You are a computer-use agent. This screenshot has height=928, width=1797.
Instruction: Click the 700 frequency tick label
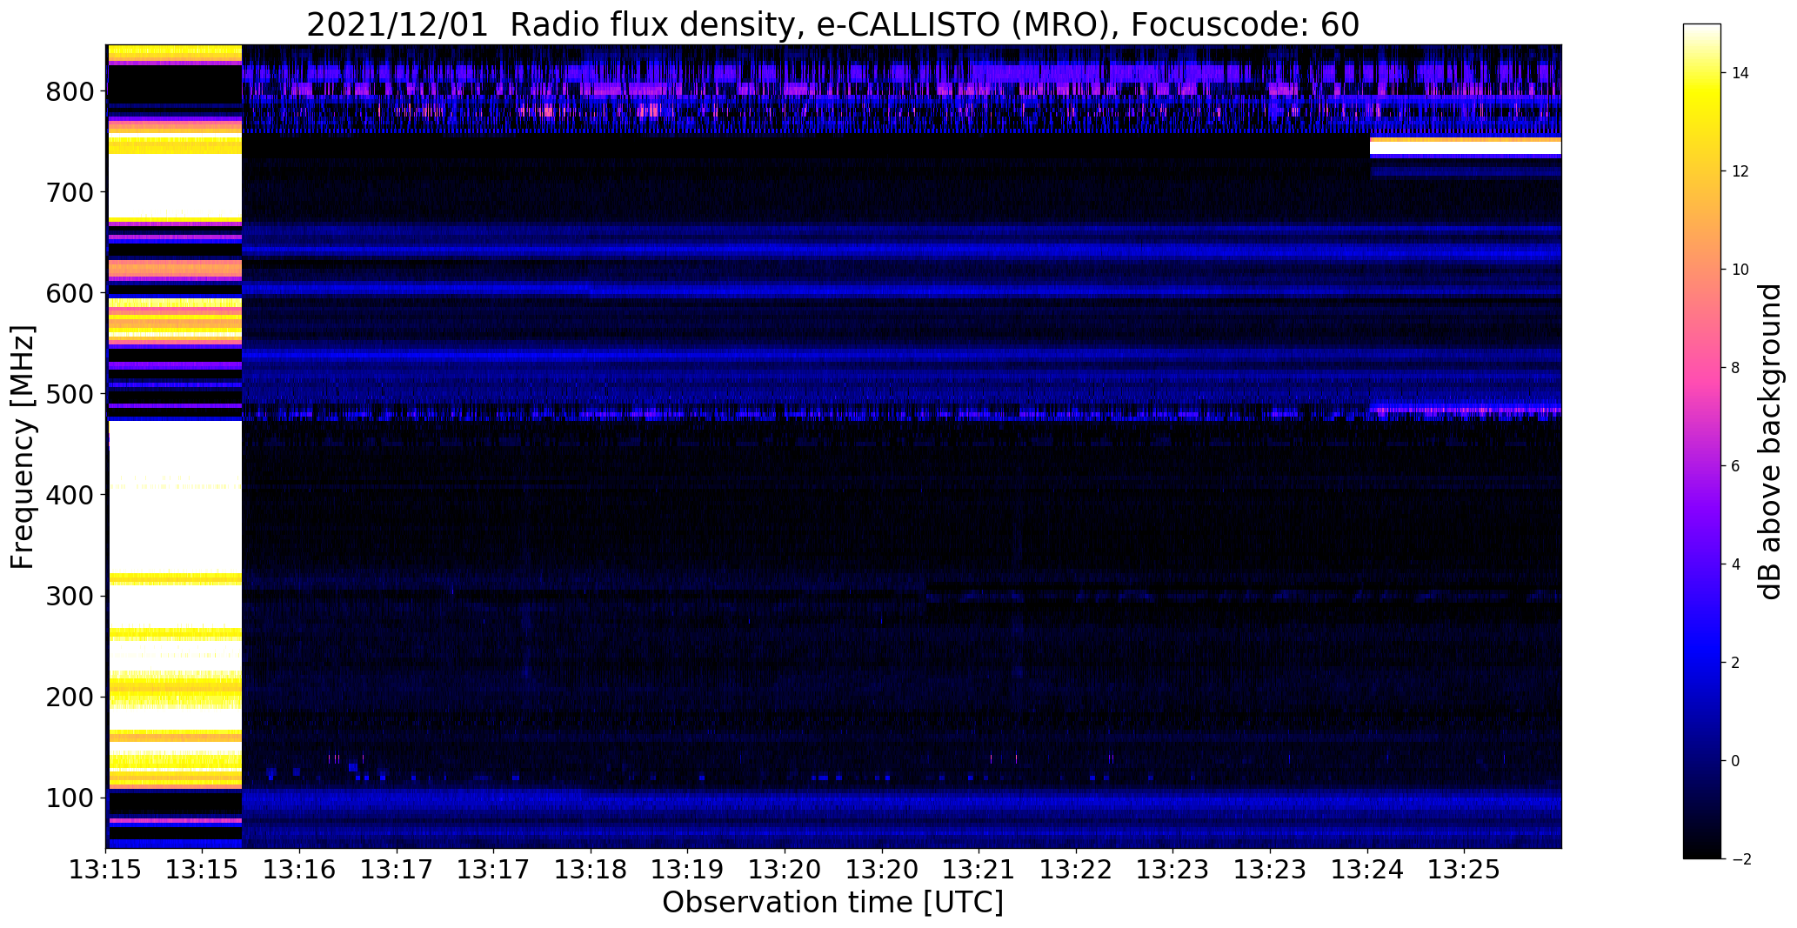pos(73,192)
